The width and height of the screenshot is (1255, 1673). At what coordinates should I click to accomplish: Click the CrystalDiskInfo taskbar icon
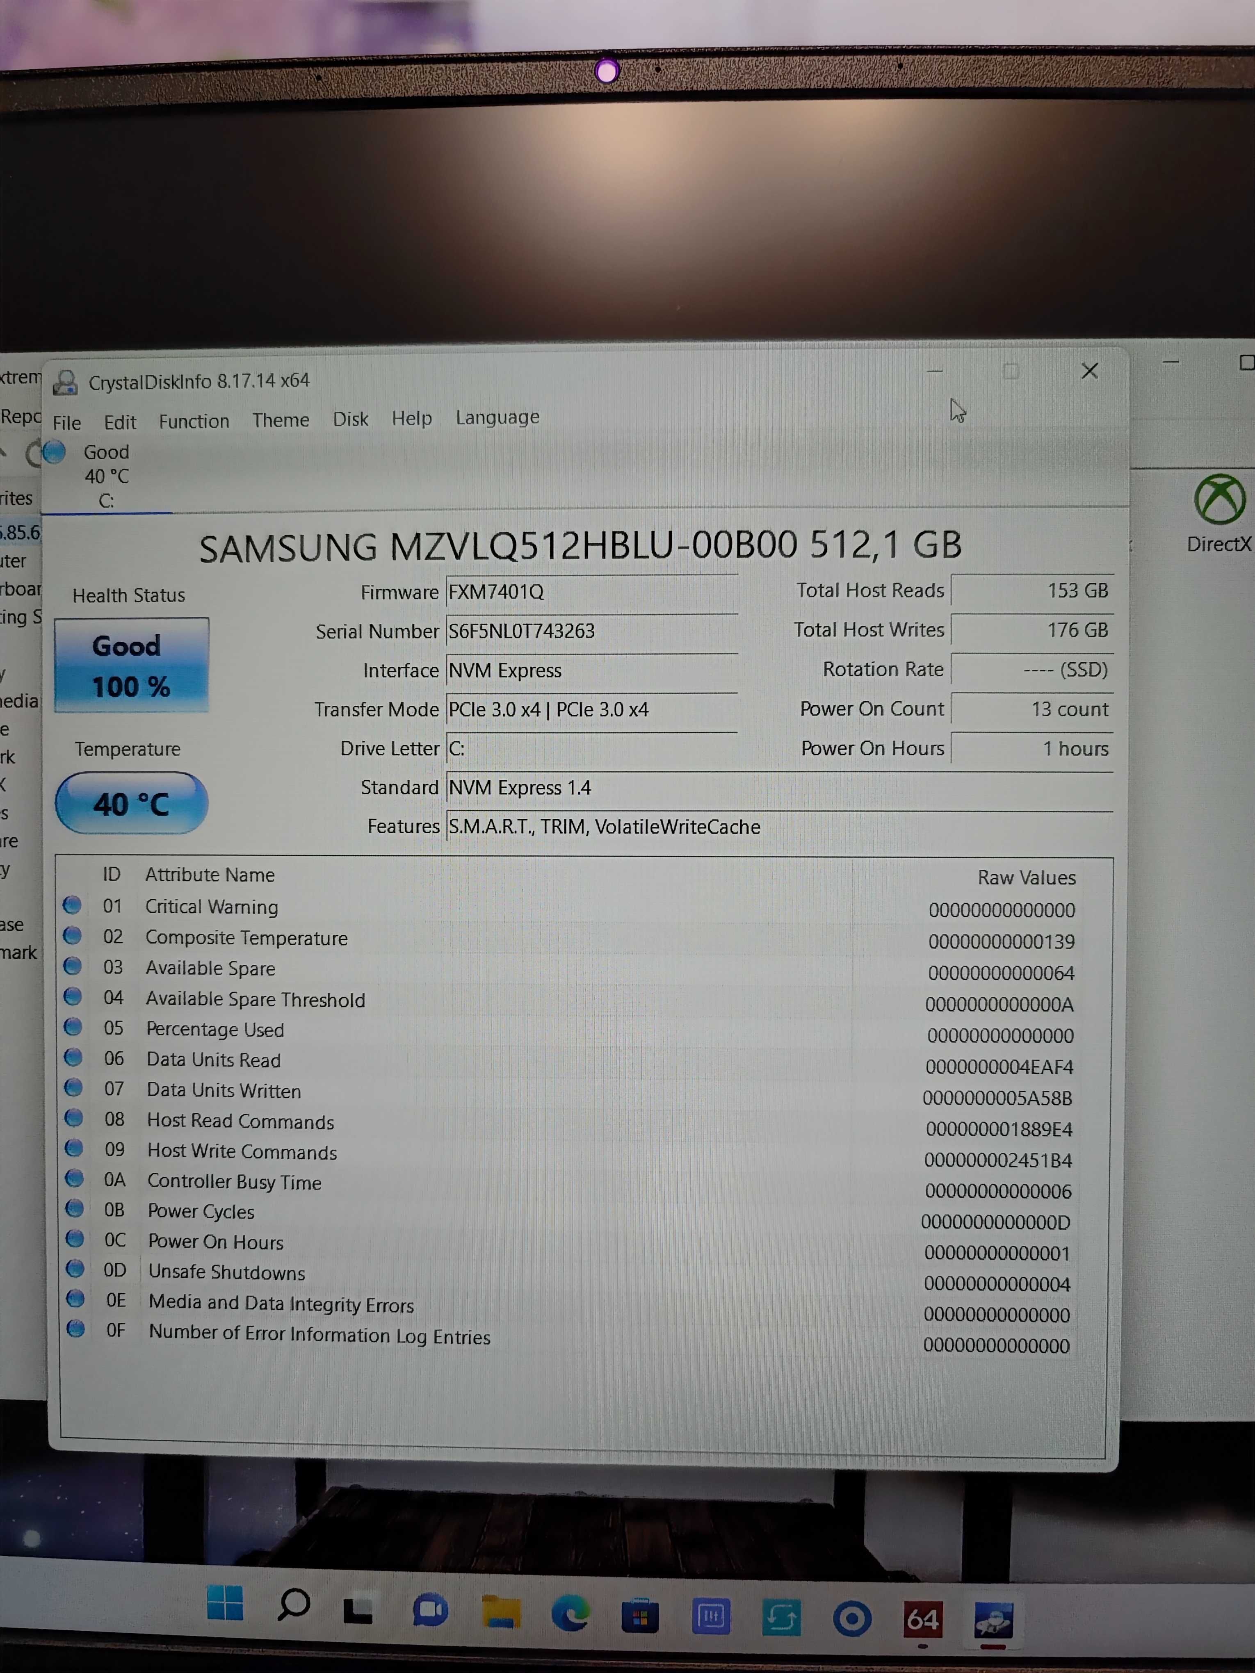(993, 1620)
